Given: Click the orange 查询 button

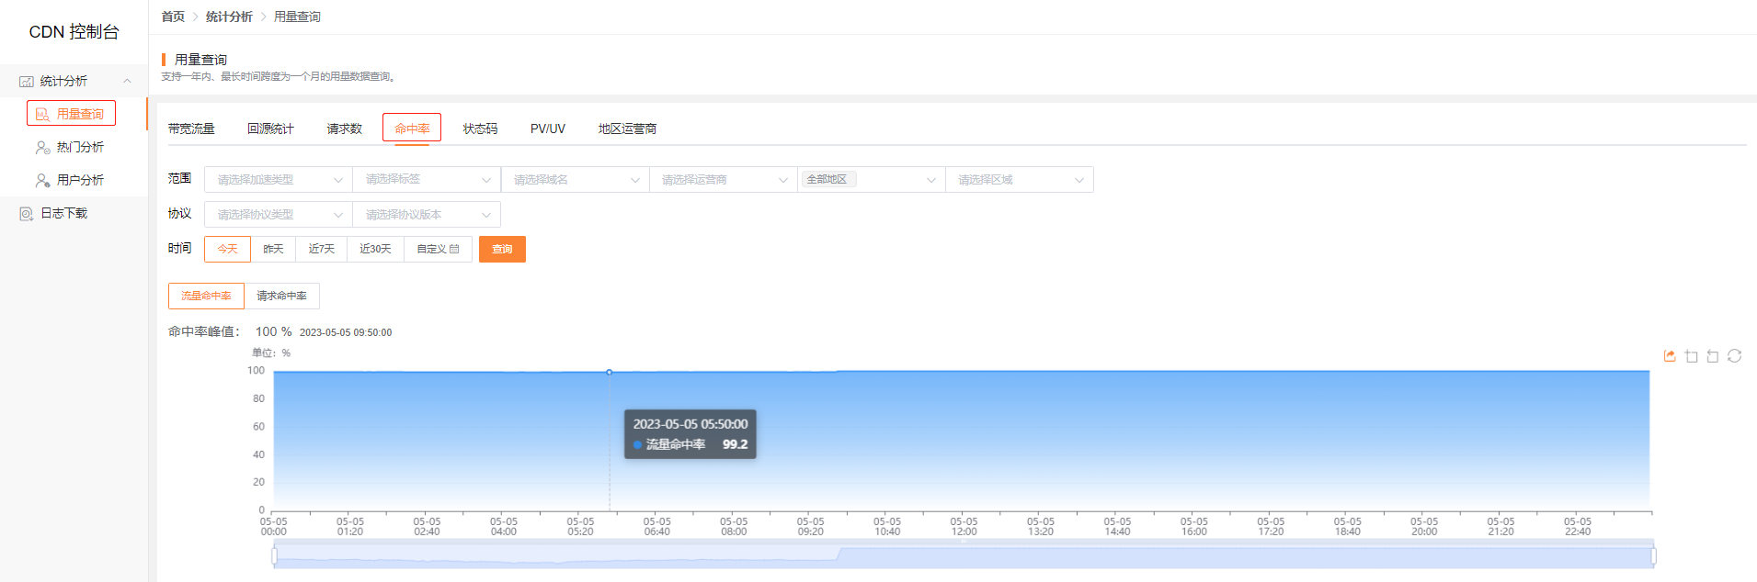Looking at the screenshot, I should click(502, 249).
